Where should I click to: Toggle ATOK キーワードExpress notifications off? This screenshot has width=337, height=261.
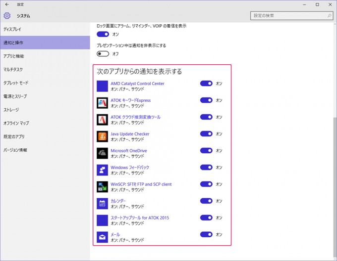tap(206, 100)
